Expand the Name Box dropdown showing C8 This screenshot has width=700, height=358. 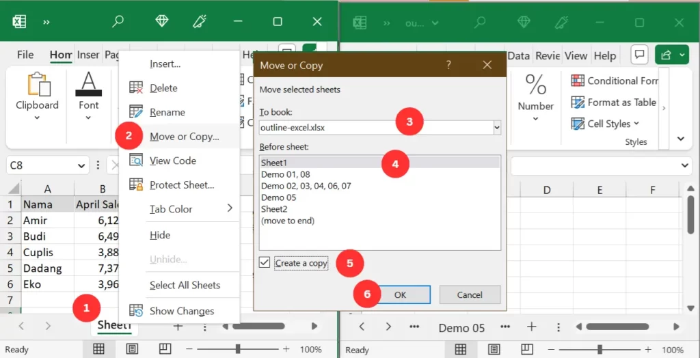(82, 165)
